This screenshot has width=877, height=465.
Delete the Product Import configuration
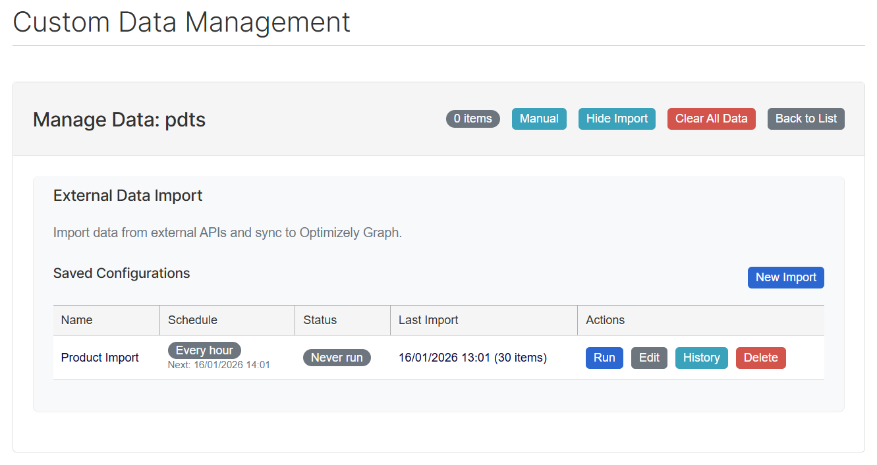760,358
